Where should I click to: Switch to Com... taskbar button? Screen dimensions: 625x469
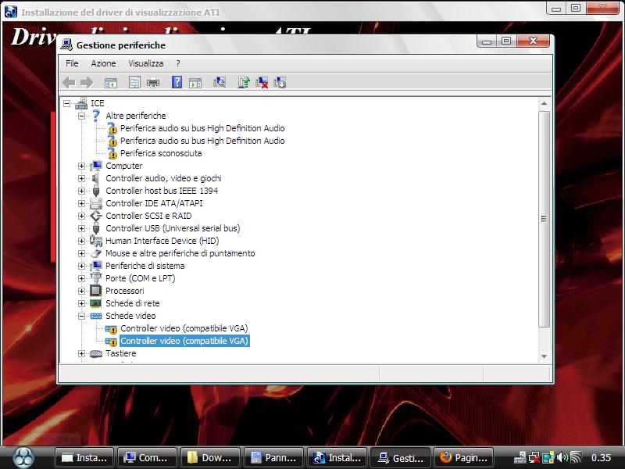(147, 457)
